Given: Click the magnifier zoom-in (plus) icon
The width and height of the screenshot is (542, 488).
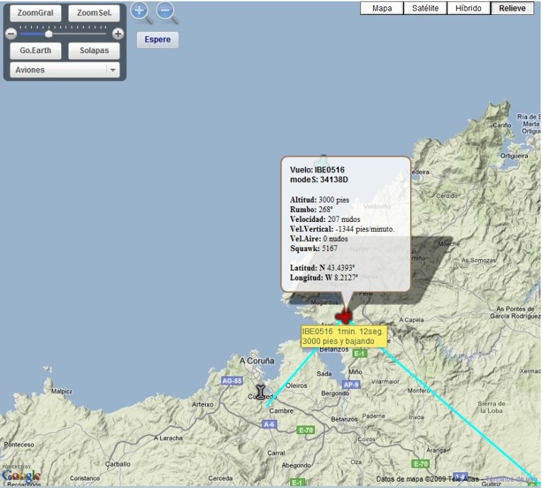Looking at the screenshot, I should point(140,11).
